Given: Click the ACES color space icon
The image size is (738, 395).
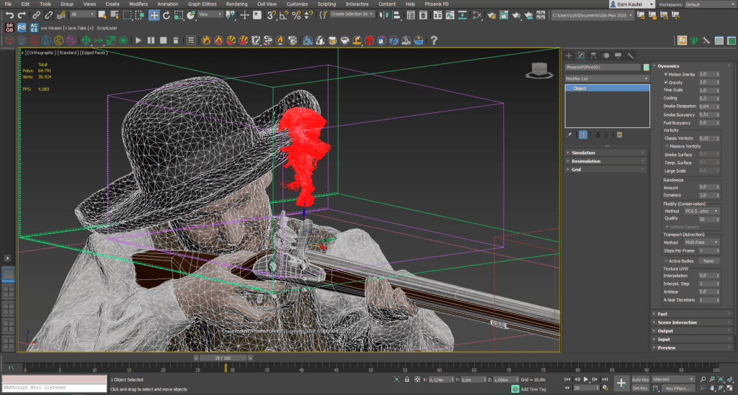Looking at the screenshot, I should click(x=34, y=28).
